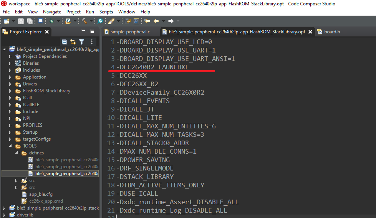This screenshot has height=218, width=376.
Task: Minimize the Project Explorer panel
Action: tap(83, 31)
